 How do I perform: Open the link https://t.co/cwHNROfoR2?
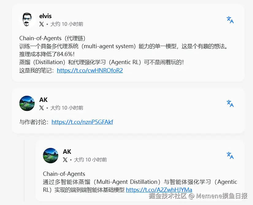90,70
